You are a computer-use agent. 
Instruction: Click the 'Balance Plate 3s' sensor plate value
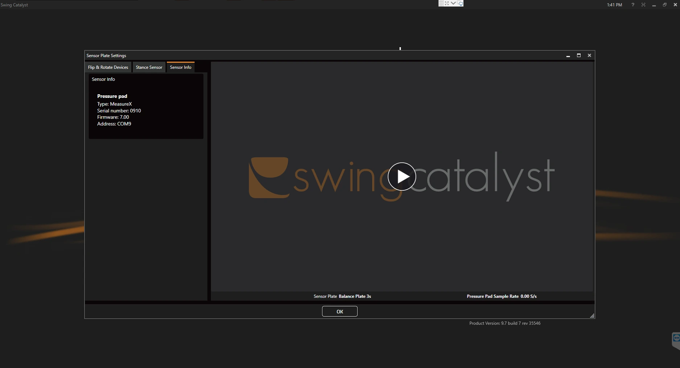point(355,296)
